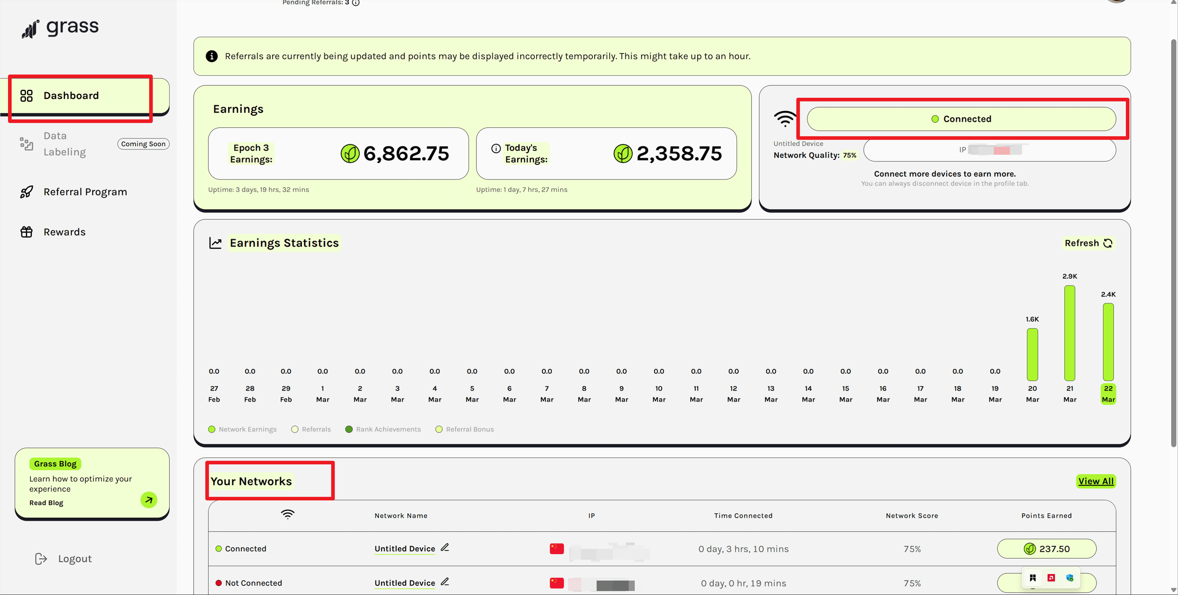Click the scrollbar down arrow
Screen dimensions: 1178x595
[1174, 590]
